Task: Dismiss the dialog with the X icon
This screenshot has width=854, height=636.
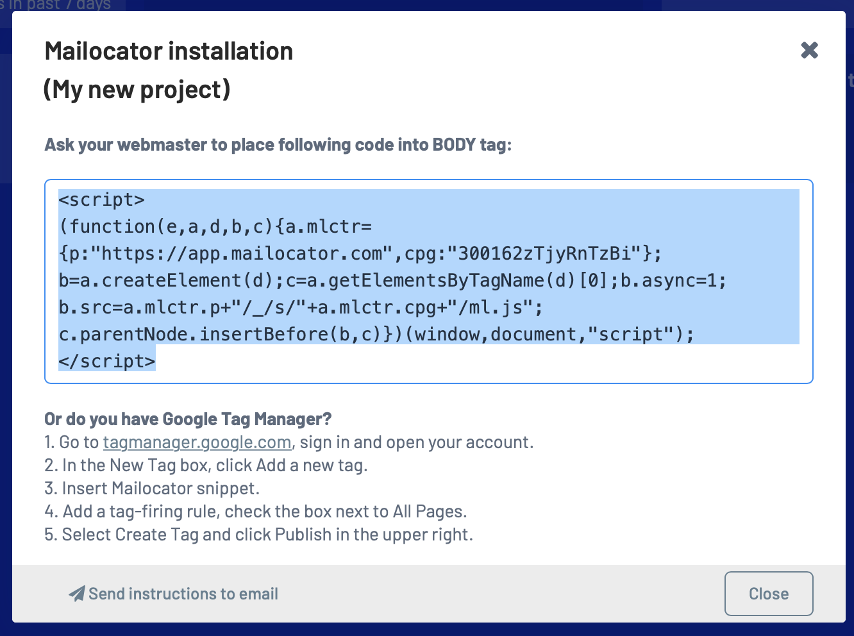Action: coord(810,50)
